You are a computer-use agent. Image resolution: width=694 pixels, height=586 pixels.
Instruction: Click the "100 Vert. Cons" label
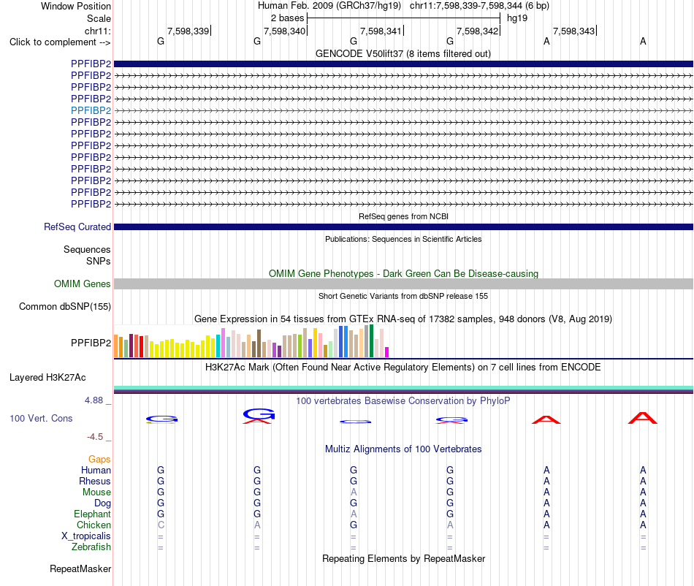coord(41,418)
